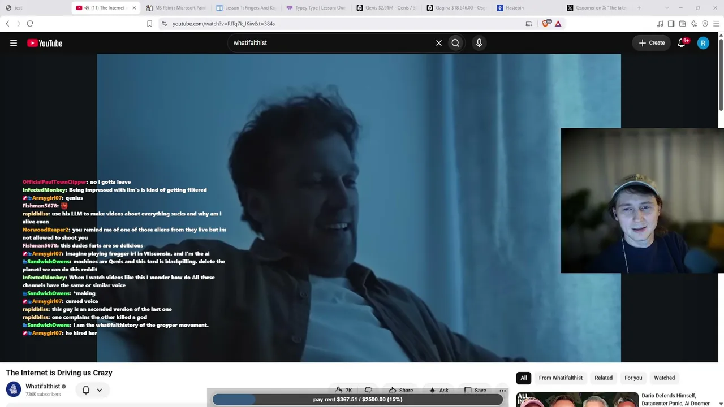Select the 'From Whatifalthist' filter chip

click(561, 378)
